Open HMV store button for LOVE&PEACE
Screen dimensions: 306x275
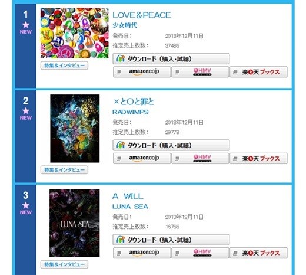[x=200, y=72]
